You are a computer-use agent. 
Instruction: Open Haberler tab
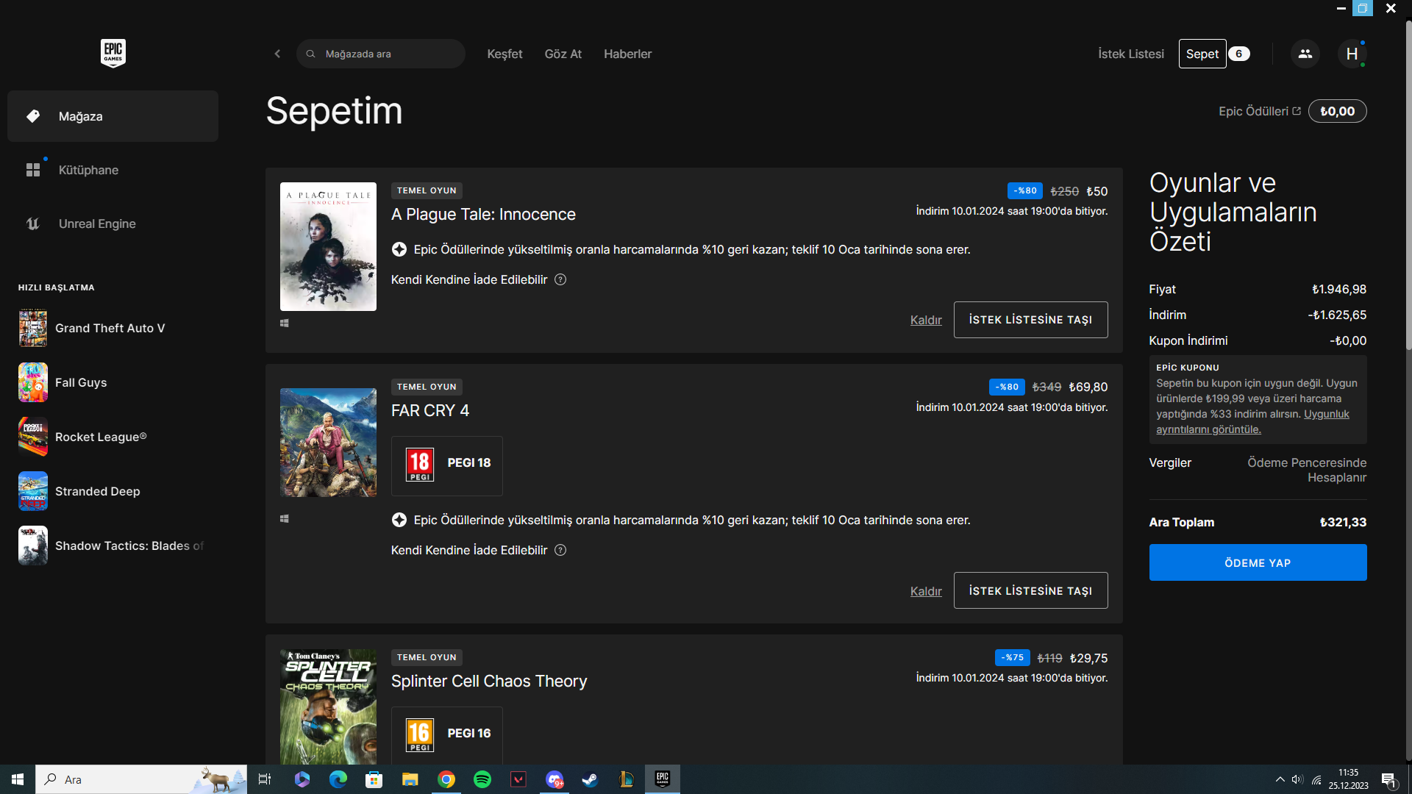[627, 54]
